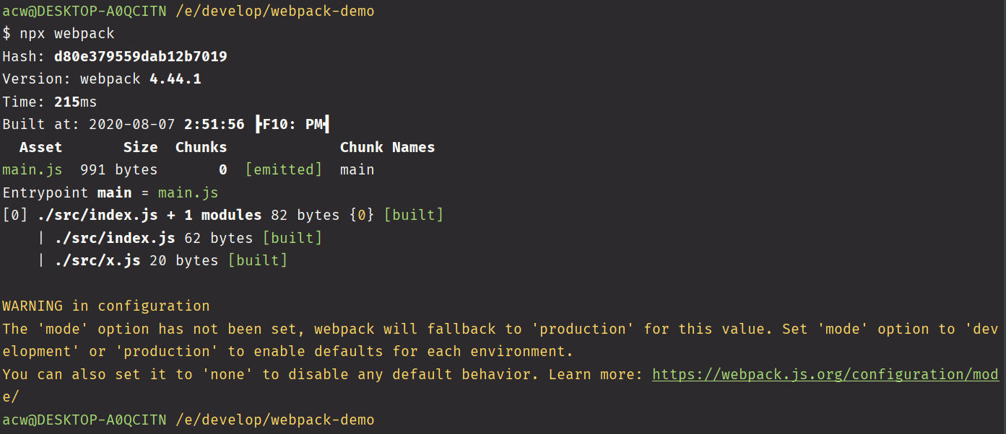Click the Chunk Names column header
Screen dimensions: 1006x434
(388, 148)
